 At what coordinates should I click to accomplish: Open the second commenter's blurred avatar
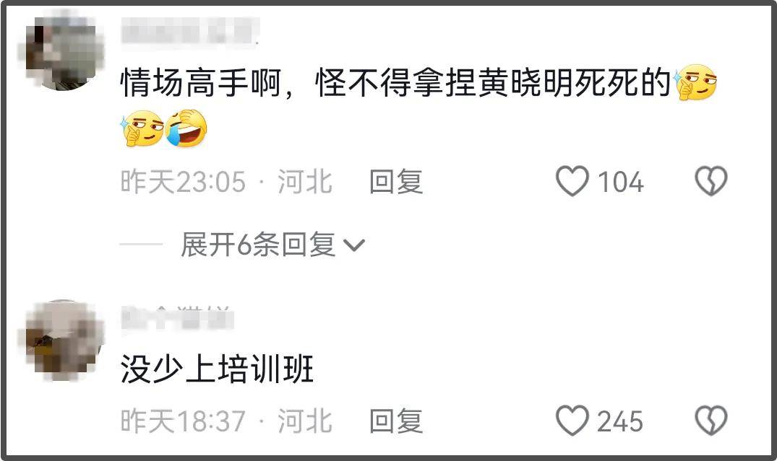click(x=61, y=341)
